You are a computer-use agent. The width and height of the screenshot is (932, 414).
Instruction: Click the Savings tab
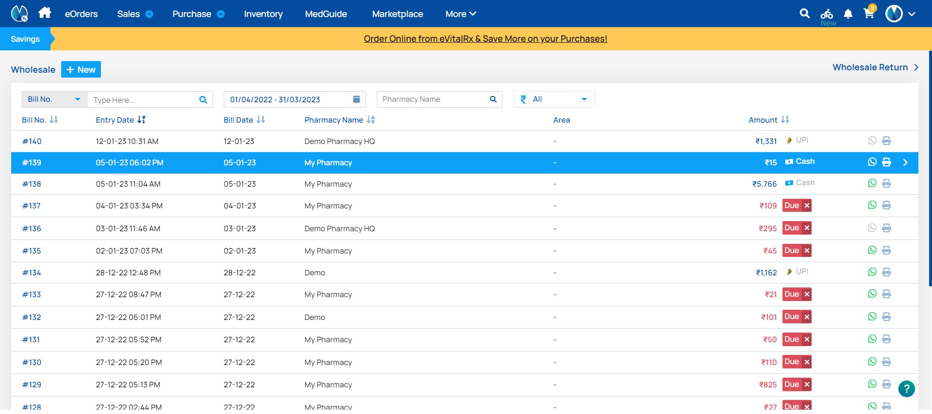point(25,39)
